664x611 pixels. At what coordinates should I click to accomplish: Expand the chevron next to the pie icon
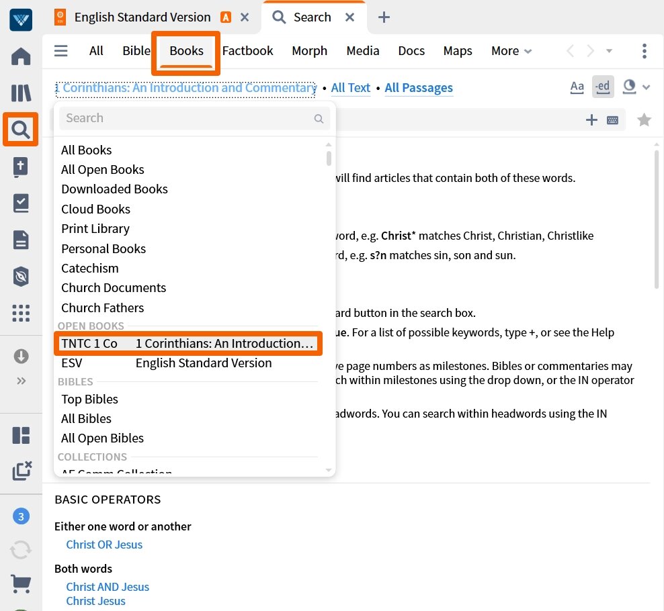pyautogui.click(x=646, y=87)
